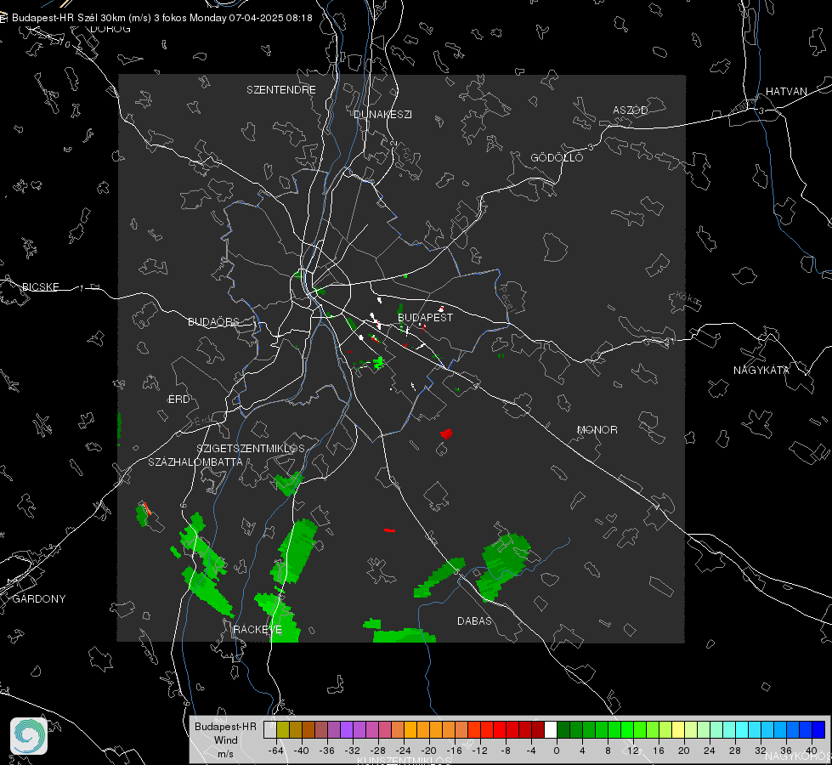Image resolution: width=832 pixels, height=765 pixels.
Task: Click the legend title Budapest-HR Wind m/s
Action: (225, 739)
